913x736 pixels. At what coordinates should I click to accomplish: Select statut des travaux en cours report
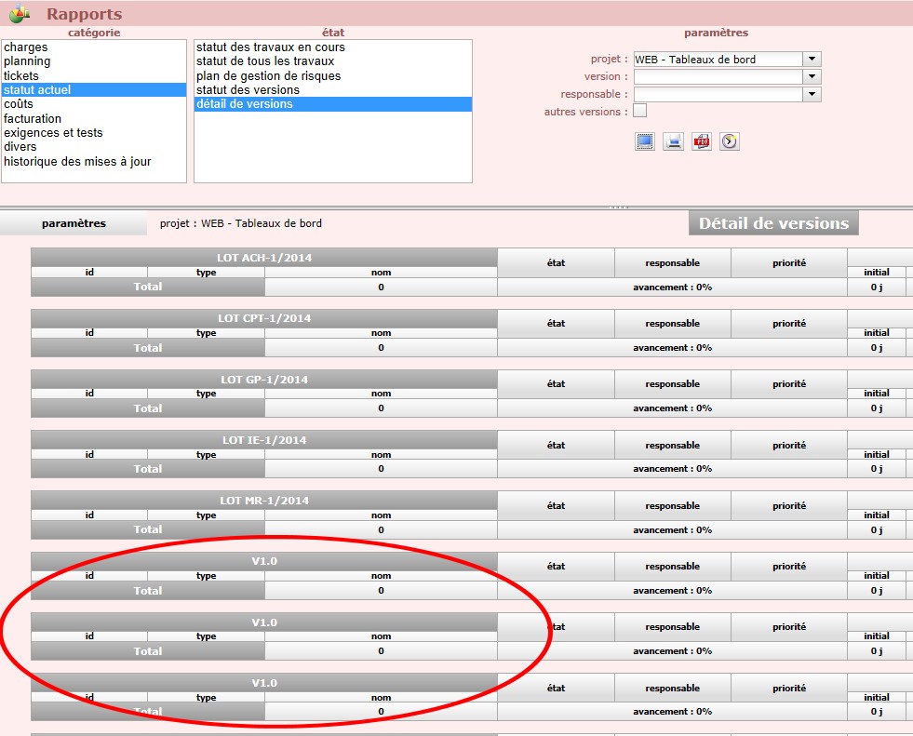point(270,47)
